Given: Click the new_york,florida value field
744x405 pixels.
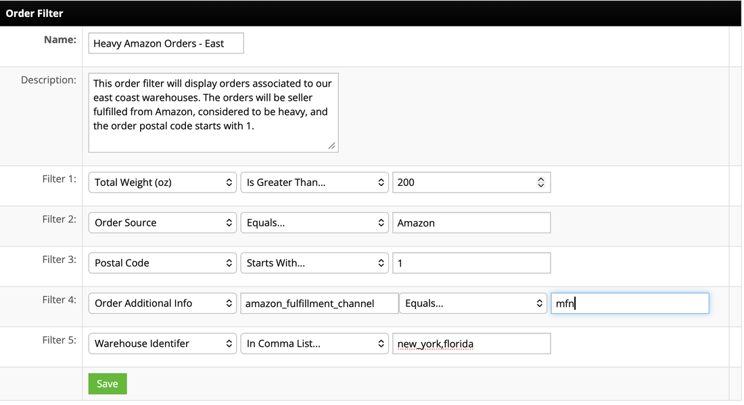Looking at the screenshot, I should point(471,344).
